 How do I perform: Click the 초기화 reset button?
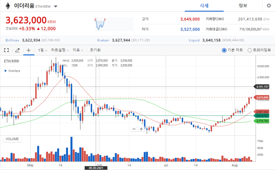(95, 50)
